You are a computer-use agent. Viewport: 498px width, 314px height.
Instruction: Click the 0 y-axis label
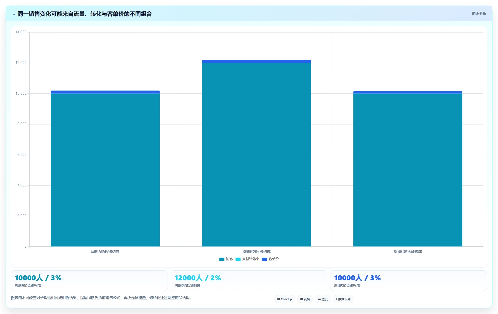click(x=26, y=246)
